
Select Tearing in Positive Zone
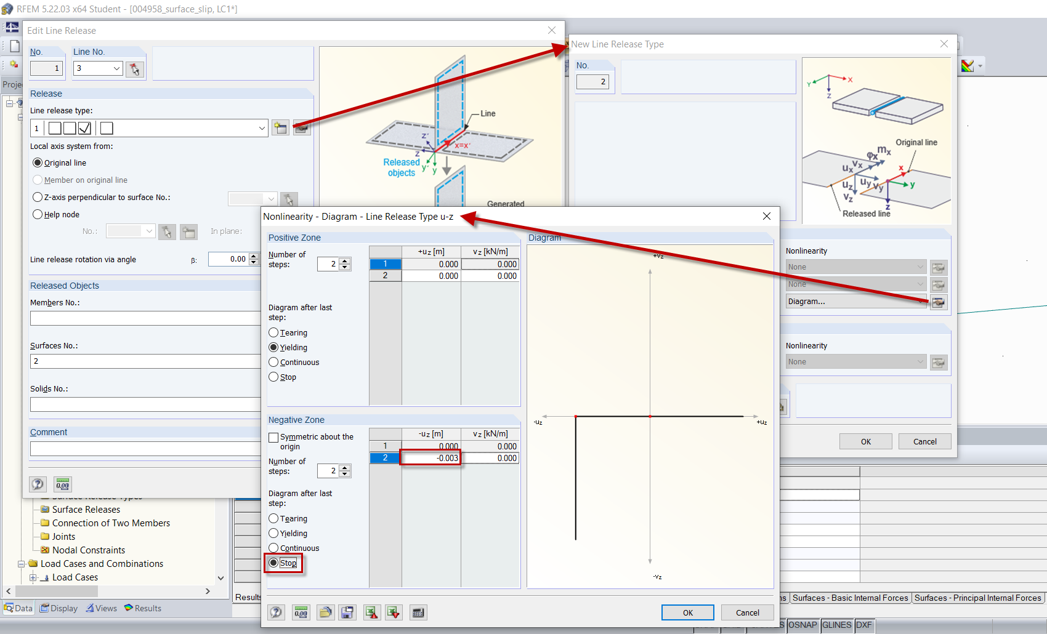[x=273, y=332]
